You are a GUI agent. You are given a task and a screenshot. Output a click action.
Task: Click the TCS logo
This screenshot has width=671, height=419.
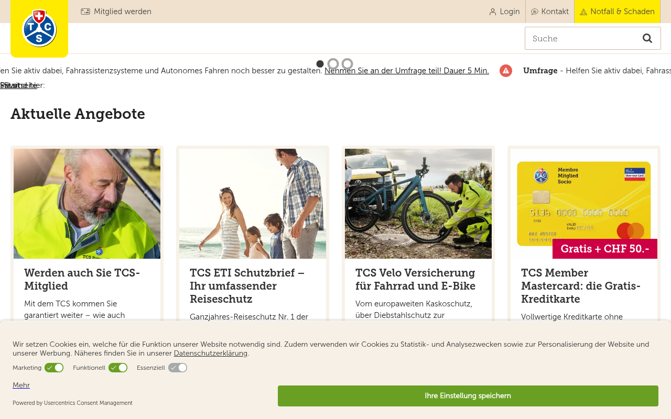(39, 28)
